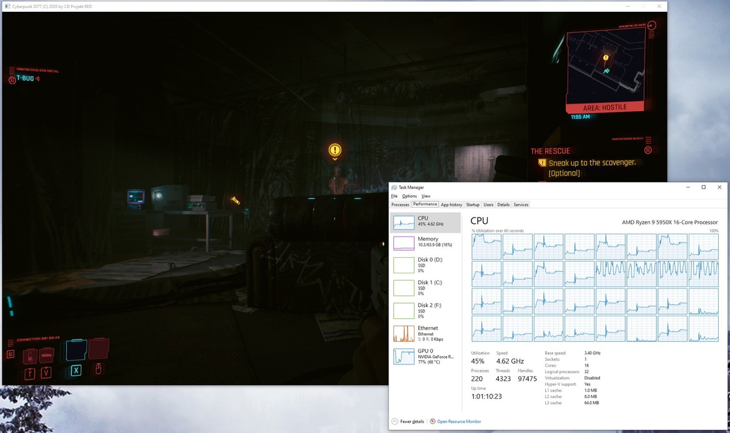Show the Ethernet performance graph
Screen dimensions: 730x433
(x=425, y=333)
